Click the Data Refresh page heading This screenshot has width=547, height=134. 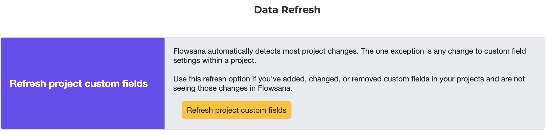(x=287, y=10)
